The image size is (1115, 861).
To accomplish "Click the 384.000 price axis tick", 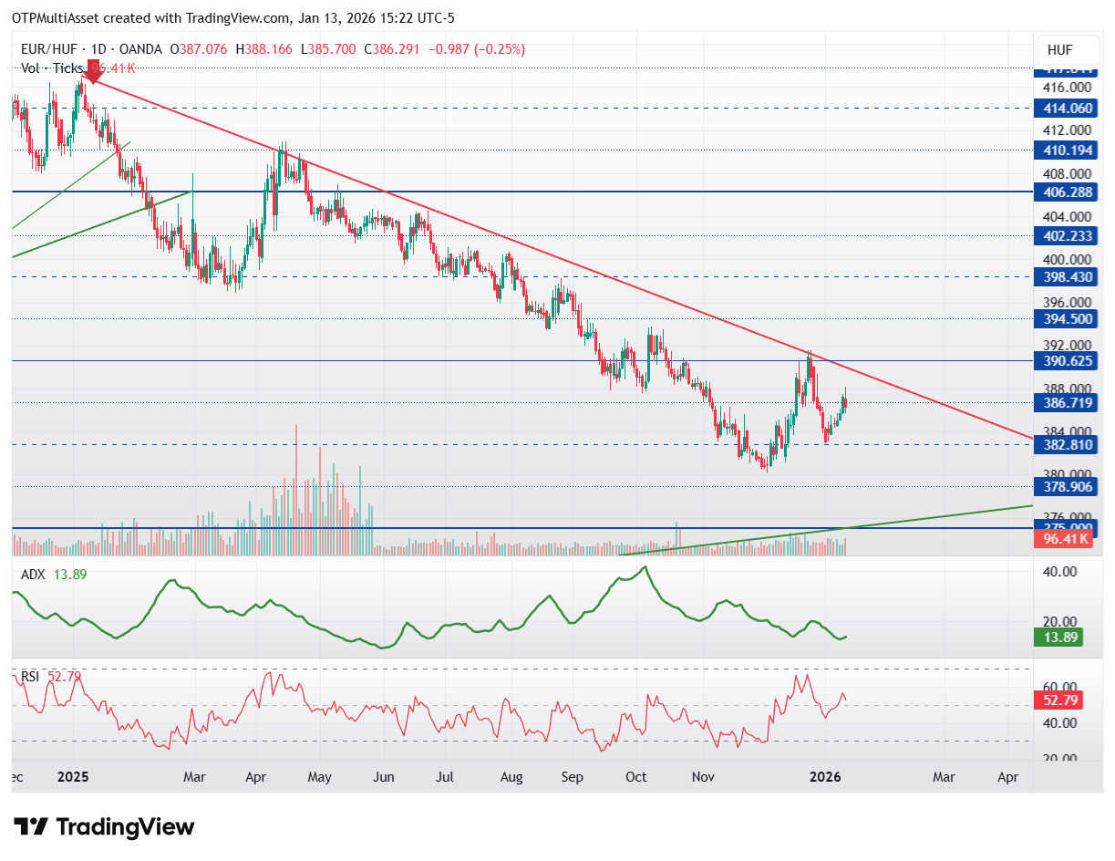I will tap(1068, 430).
